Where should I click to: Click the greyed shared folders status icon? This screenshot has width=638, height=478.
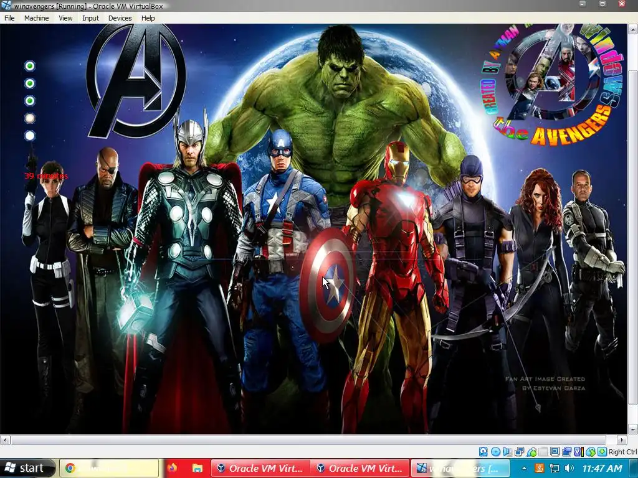click(543, 452)
